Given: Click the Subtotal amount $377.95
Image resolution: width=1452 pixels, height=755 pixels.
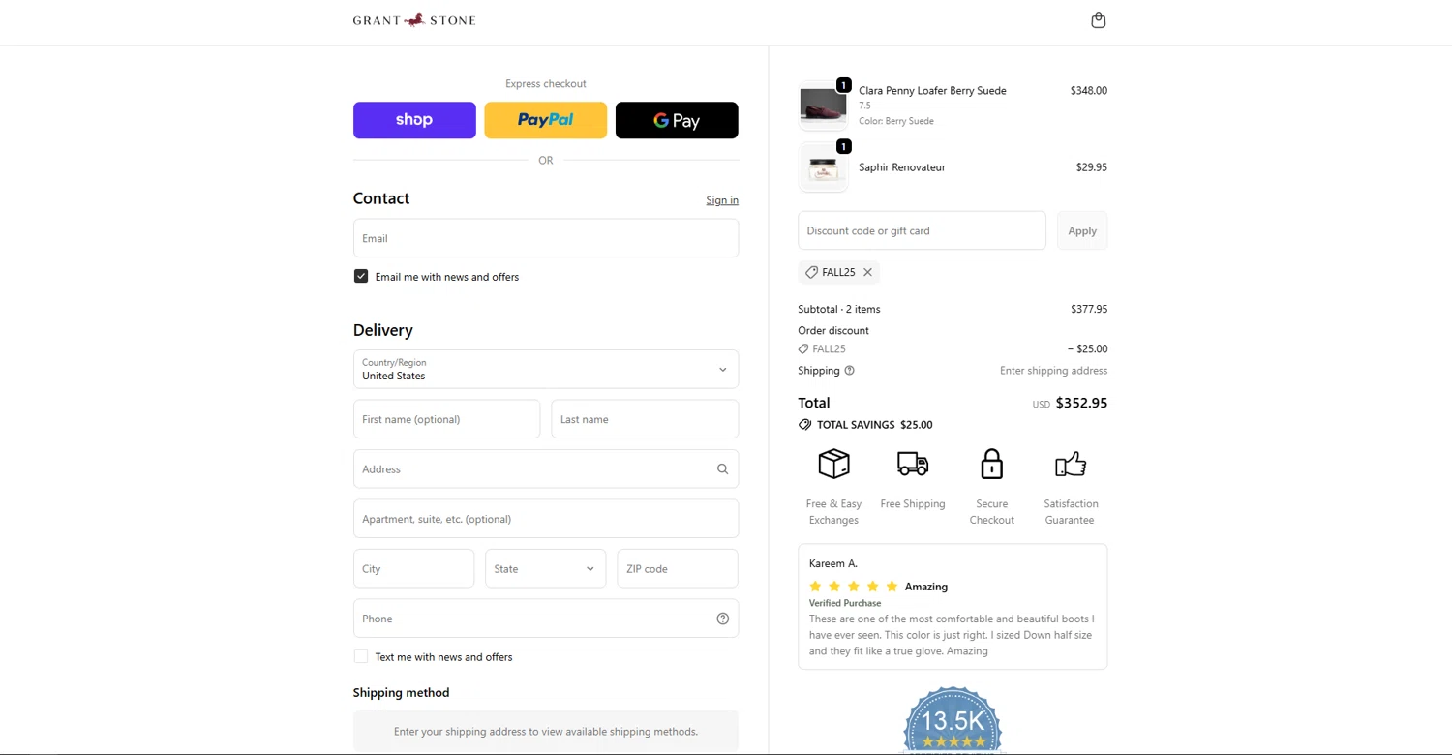Looking at the screenshot, I should (1089, 310).
